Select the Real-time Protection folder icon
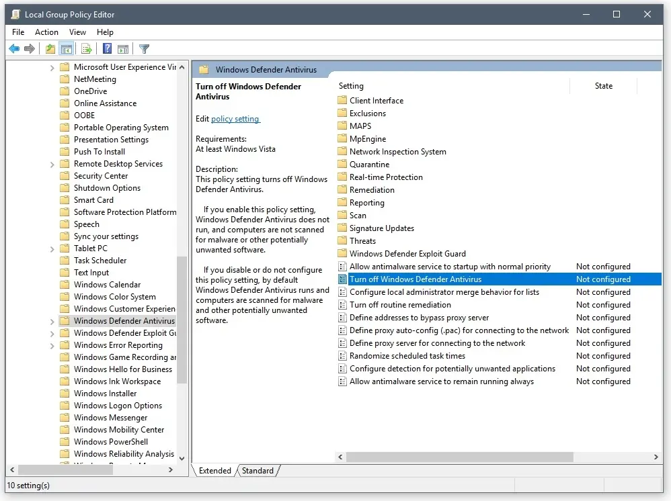 tap(342, 177)
